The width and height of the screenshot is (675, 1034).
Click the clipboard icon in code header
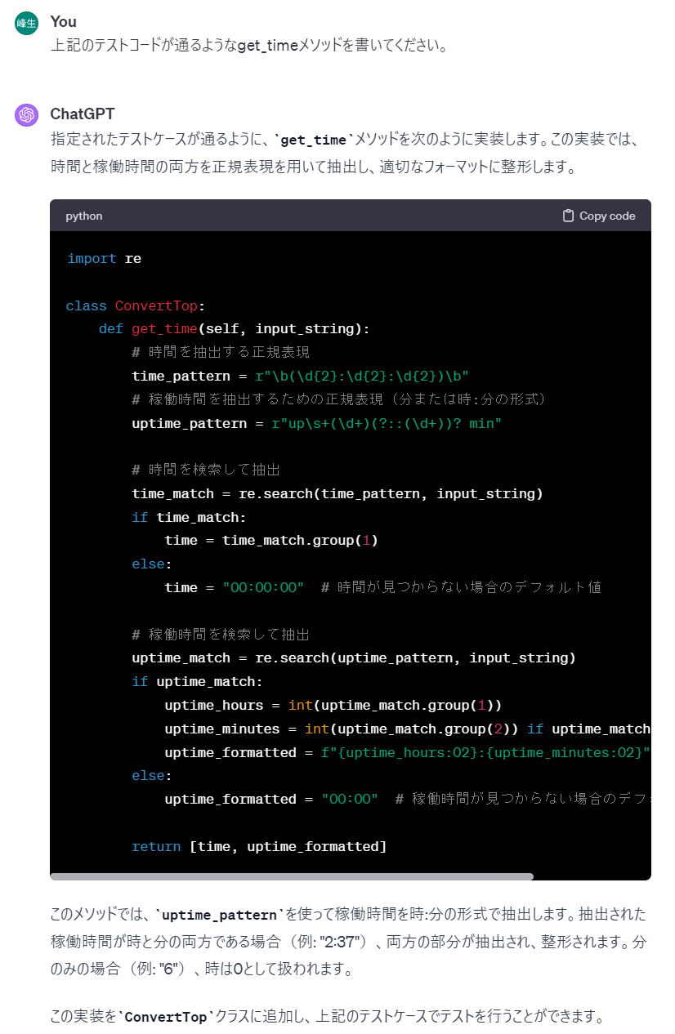click(568, 216)
